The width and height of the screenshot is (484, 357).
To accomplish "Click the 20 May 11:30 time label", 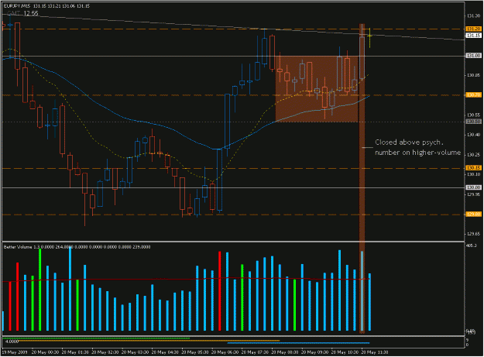I will (x=374, y=352).
